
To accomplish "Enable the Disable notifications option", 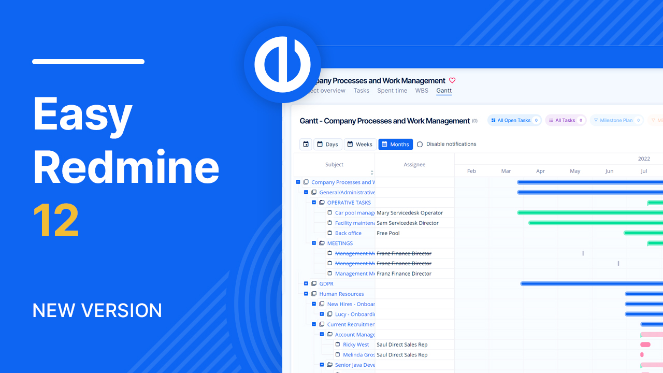I will (x=420, y=144).
